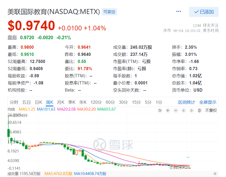Select the 120分 interval tab

point(96,102)
